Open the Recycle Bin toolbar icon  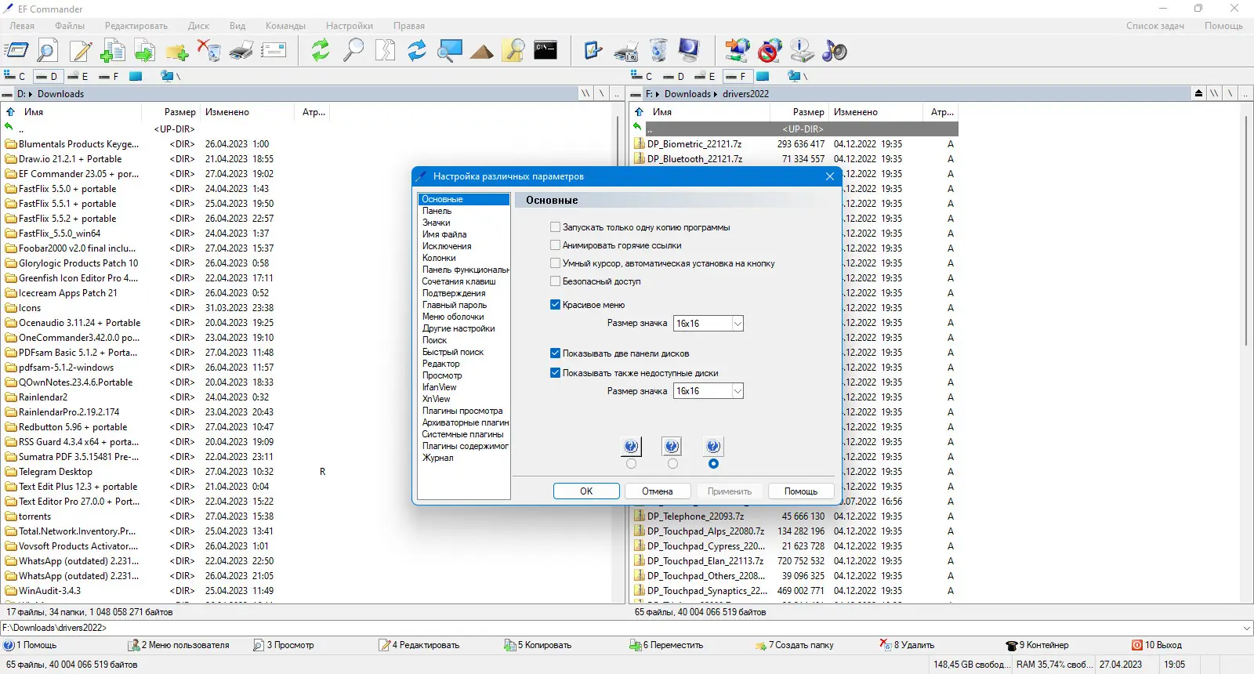click(x=658, y=51)
